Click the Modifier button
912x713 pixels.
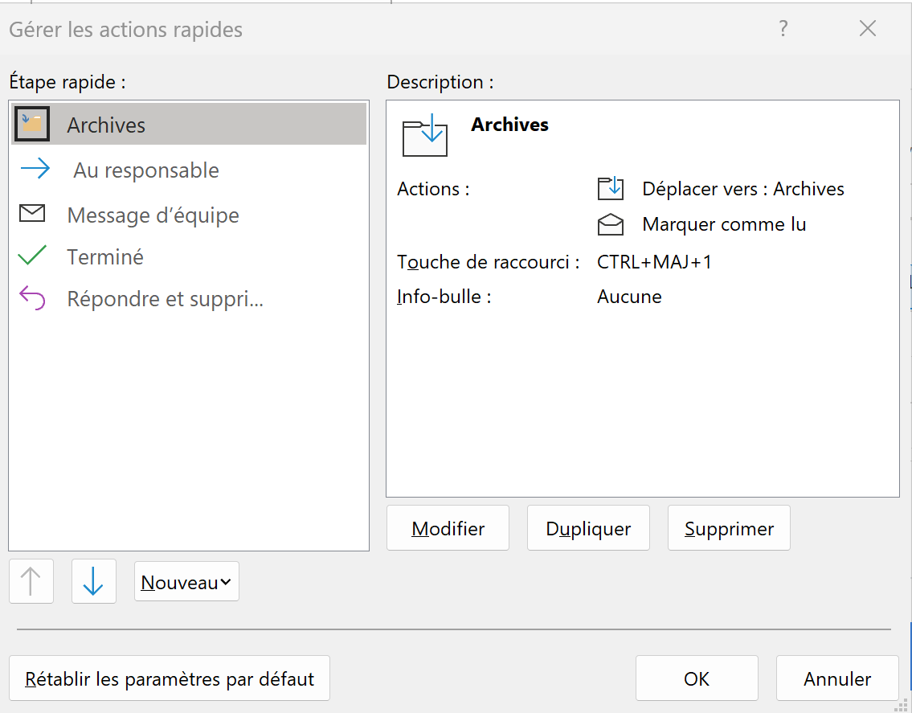pos(448,528)
